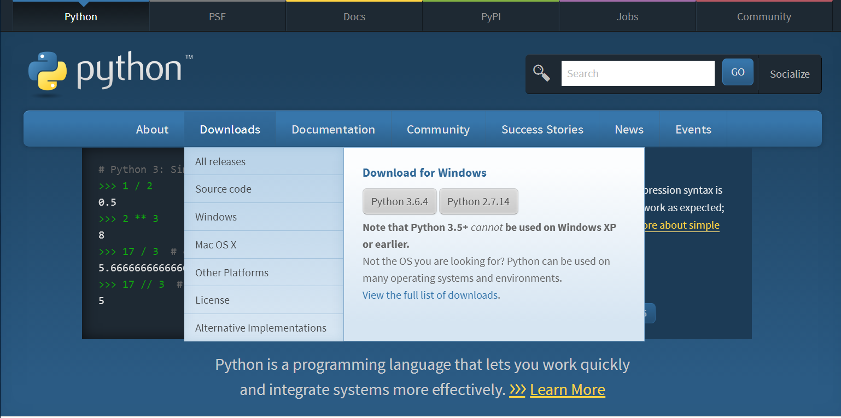Open the About menu
Screen dimensions: 841x418
coord(152,130)
